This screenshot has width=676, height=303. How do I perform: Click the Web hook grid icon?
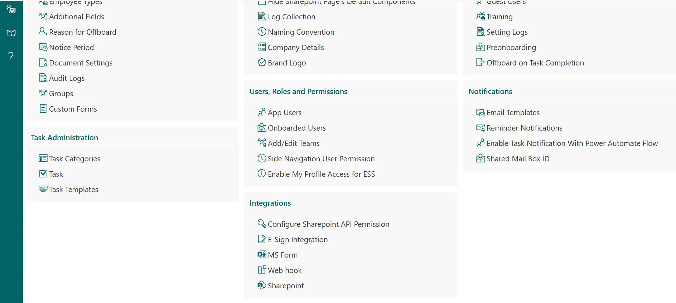point(262,270)
